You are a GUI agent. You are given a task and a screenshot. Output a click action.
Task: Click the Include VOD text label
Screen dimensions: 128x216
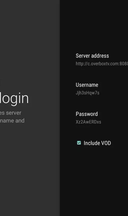[97, 143]
